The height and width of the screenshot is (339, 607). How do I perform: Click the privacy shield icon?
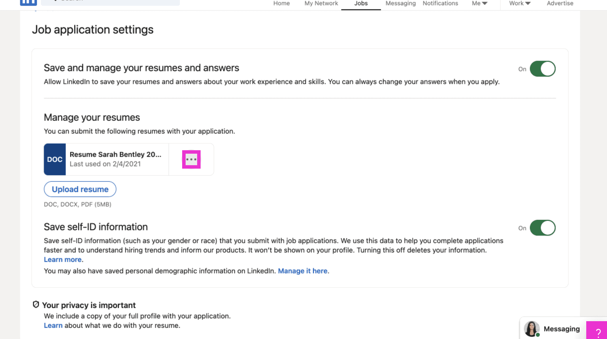tap(35, 304)
